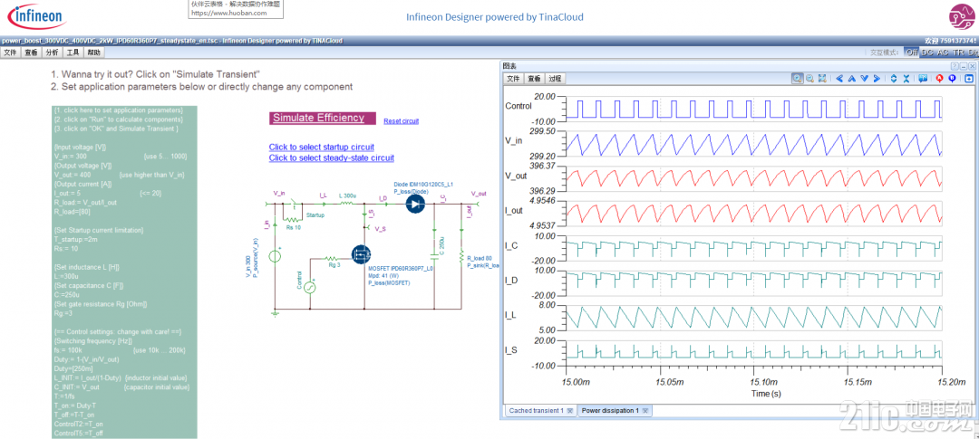Click the 'Diode IDM10G120C5_L1' label
979x439 pixels.
(x=423, y=184)
